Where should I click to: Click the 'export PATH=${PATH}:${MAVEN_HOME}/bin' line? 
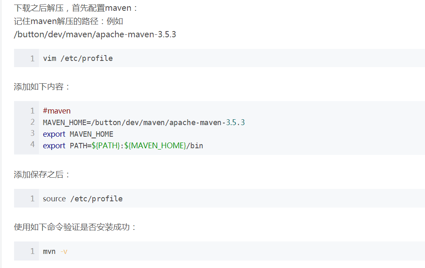123,146
